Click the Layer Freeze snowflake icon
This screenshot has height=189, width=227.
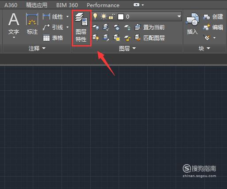pos(116,27)
